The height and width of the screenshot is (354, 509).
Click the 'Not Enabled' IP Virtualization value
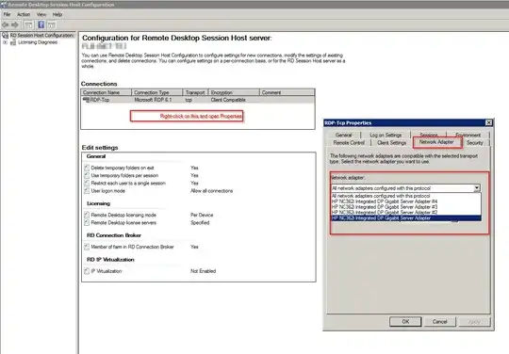[x=203, y=271]
